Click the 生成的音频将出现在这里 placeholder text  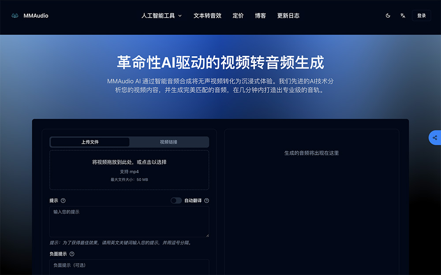tap(312, 153)
